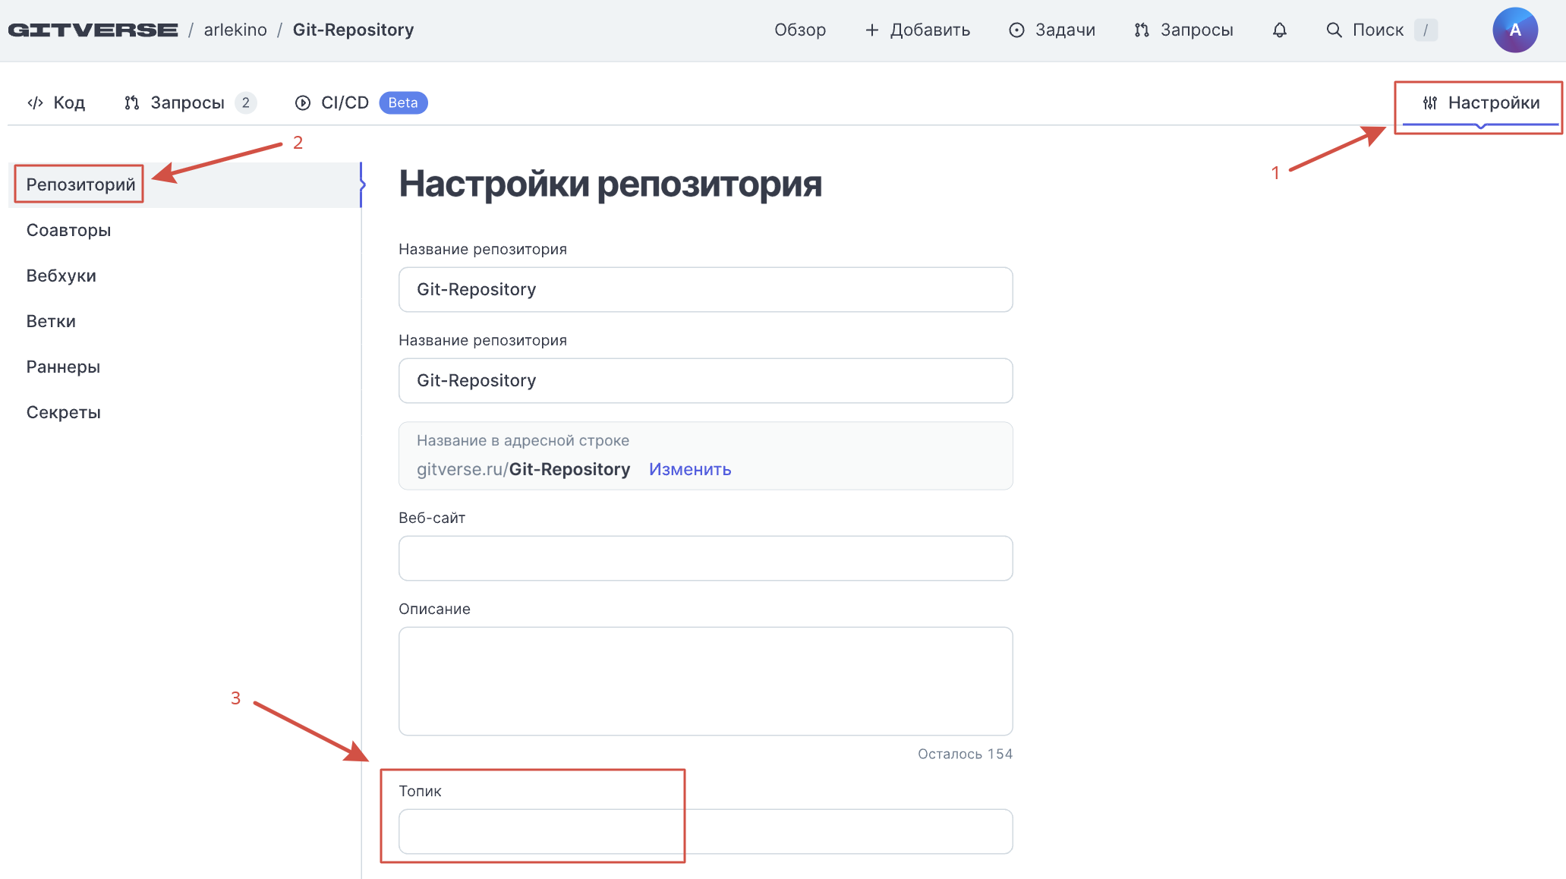Click the slash shortcut key hint

click(1426, 30)
